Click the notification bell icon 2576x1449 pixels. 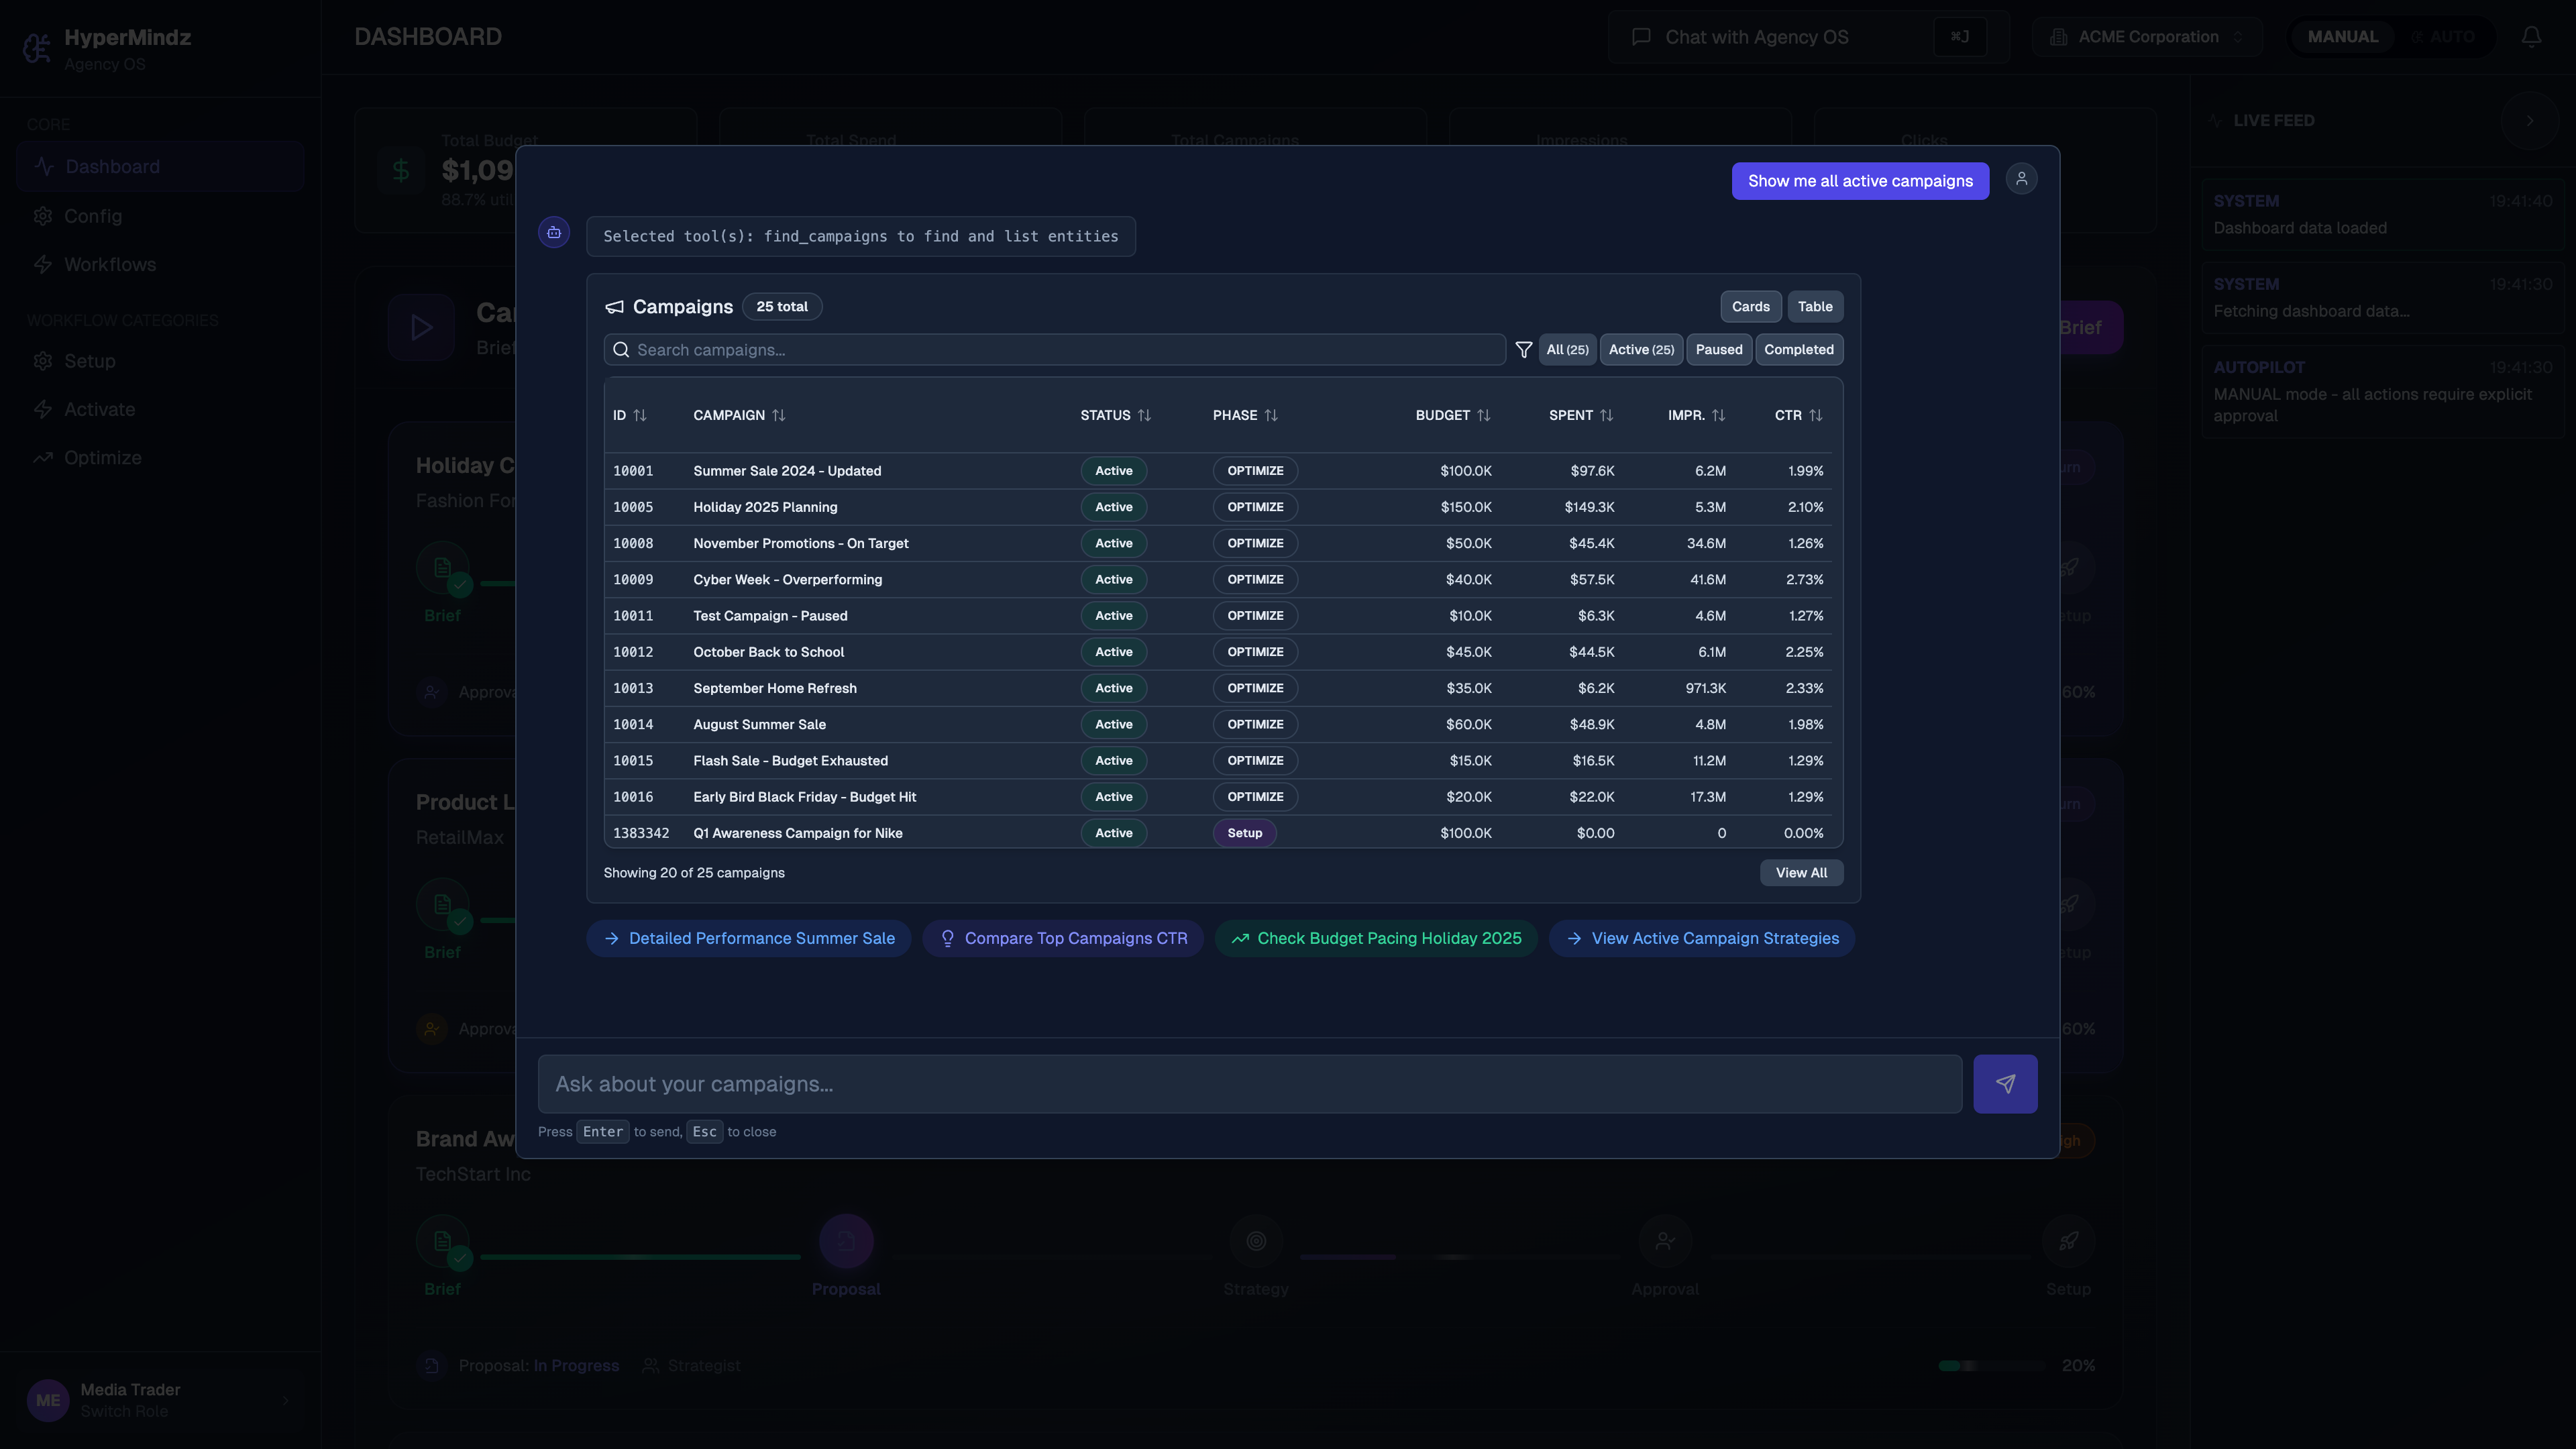2531,37
